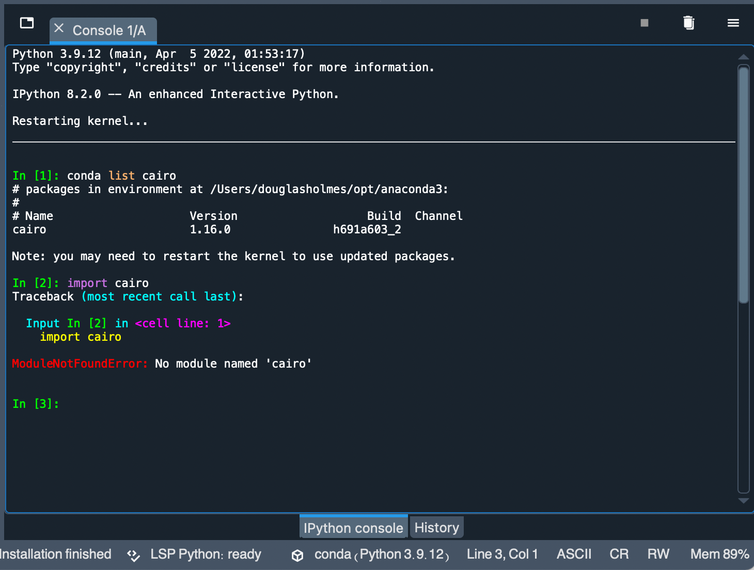Click the anaconda3 environment path text

329,189
